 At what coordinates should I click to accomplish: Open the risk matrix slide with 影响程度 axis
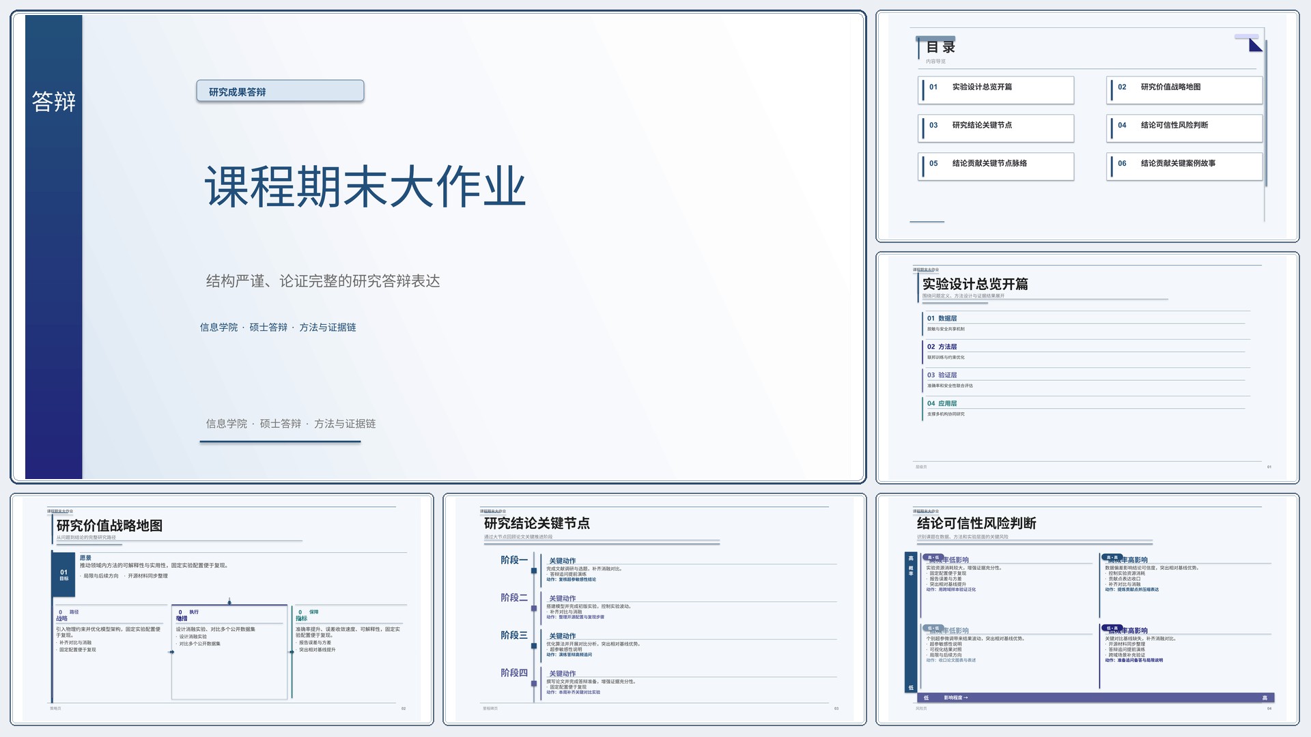tap(1087, 609)
